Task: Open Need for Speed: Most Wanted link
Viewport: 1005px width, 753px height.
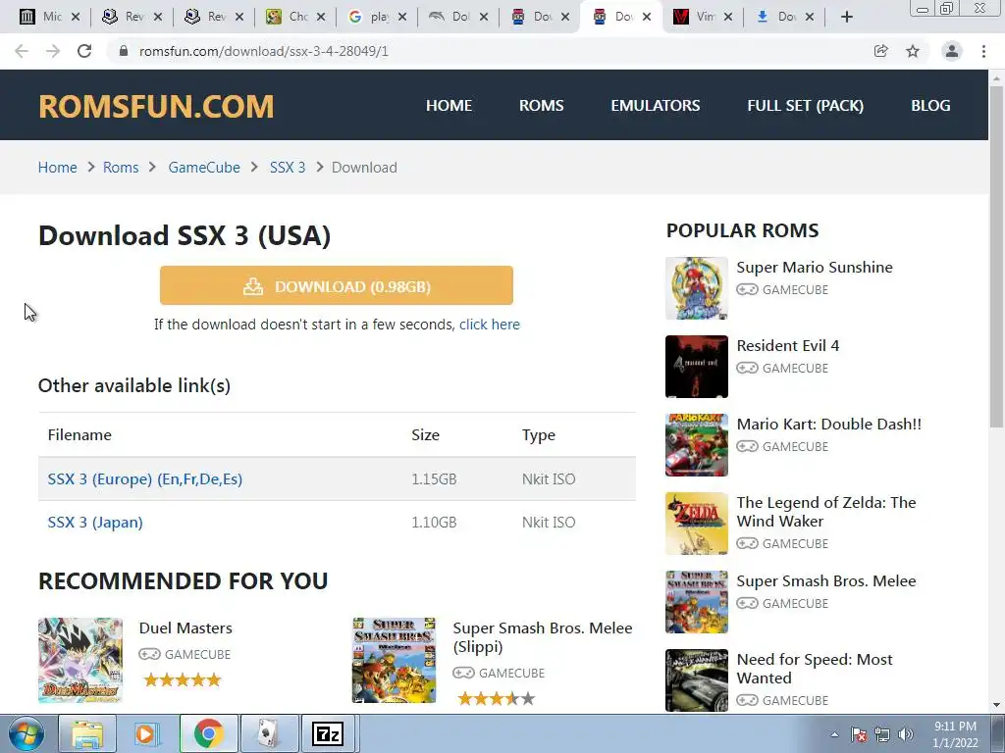Action: 814,669
